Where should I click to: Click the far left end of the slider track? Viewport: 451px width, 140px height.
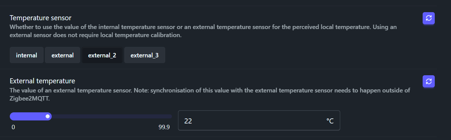coord(11,116)
